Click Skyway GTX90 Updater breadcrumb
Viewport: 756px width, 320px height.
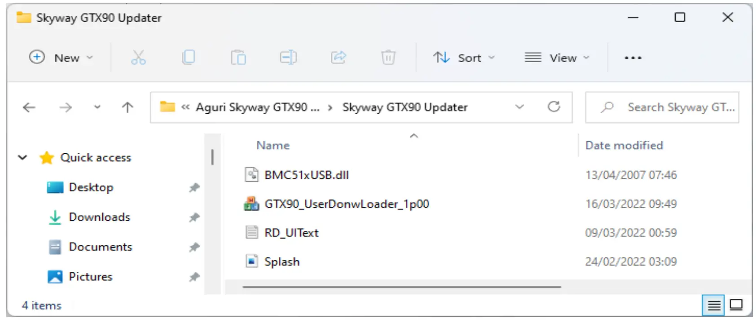pyautogui.click(x=405, y=107)
